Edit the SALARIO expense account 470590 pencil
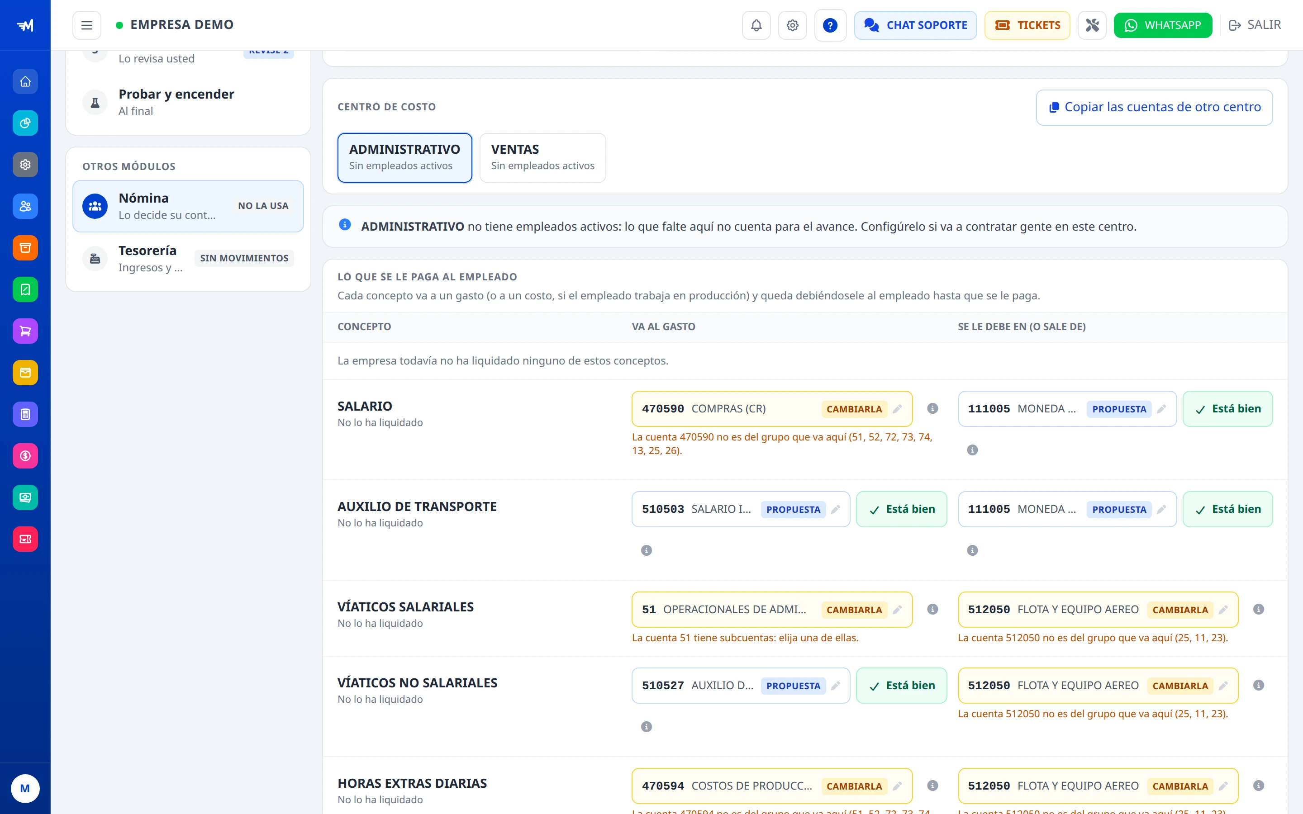The height and width of the screenshot is (814, 1303). (x=897, y=409)
